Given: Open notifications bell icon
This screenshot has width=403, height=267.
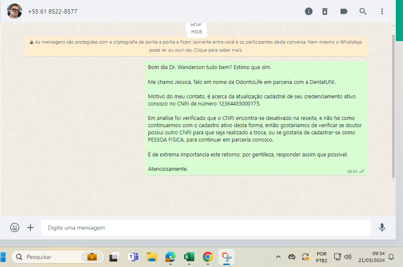Looking at the screenshot, I should click(391, 257).
